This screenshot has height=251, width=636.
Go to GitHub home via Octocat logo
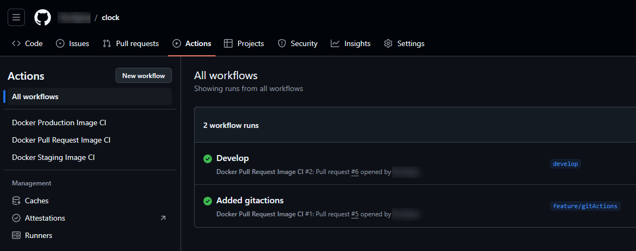(43, 17)
